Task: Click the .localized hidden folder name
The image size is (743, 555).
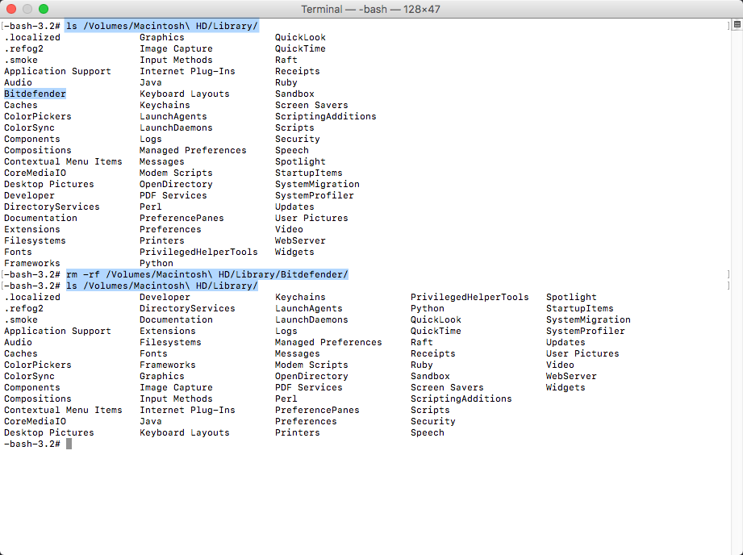Action: [x=33, y=37]
